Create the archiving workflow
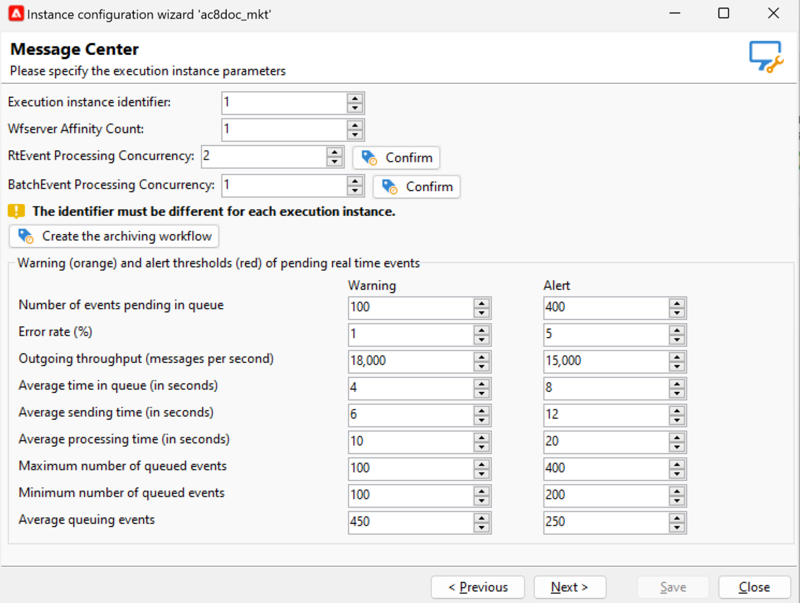Viewport: 800px width, 603px height. pyautogui.click(x=114, y=236)
